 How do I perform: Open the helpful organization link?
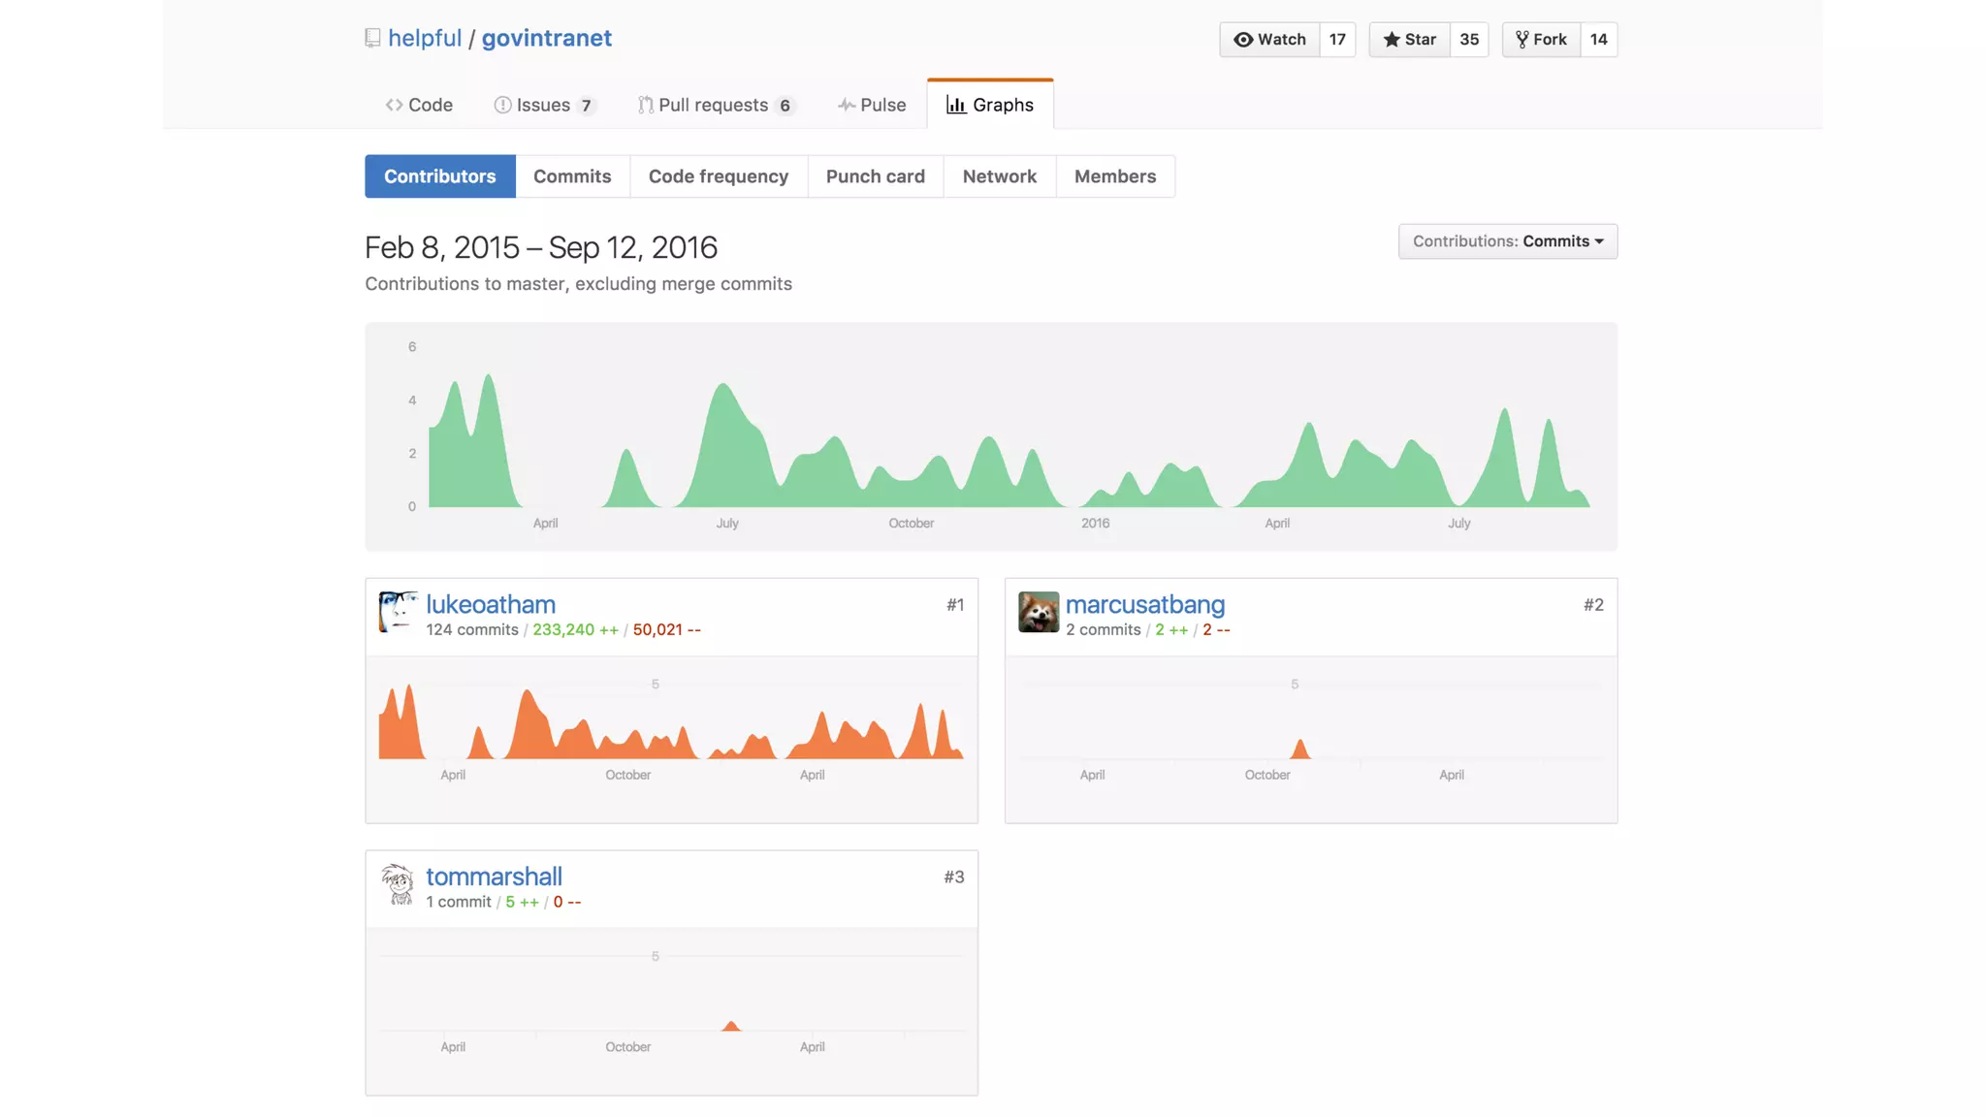click(x=425, y=38)
